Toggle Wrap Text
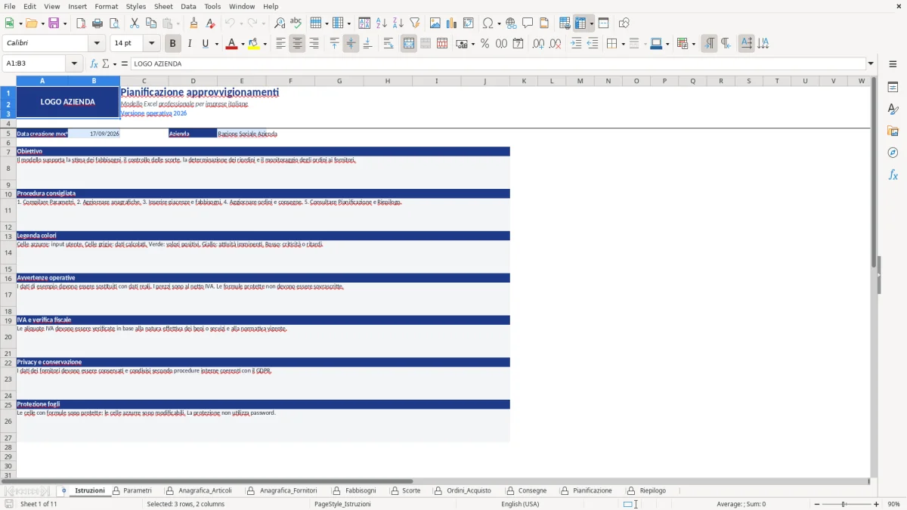Screen dimensions: 907x510 388,44
